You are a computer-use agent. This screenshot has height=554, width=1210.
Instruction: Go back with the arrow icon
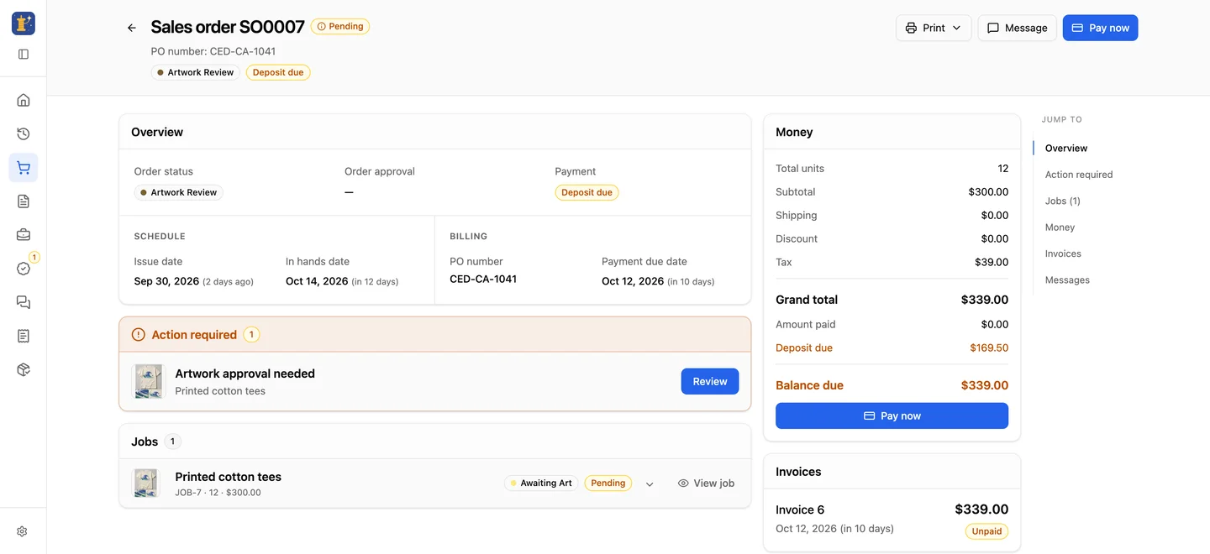[x=132, y=28]
